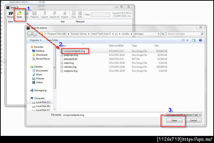214x143 pixels.
Task: Select the pedprops.img file
Action: [71, 55]
